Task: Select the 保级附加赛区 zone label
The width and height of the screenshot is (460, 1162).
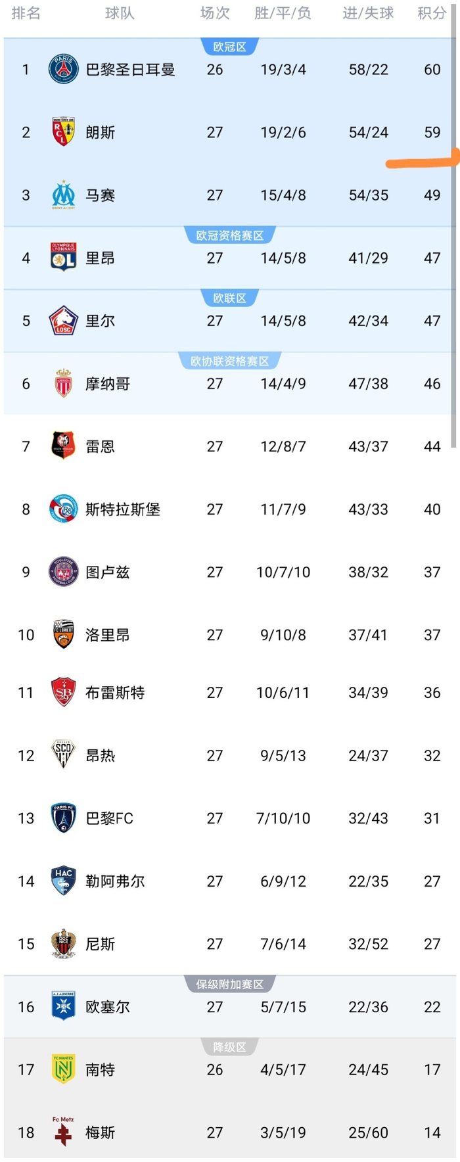Action: point(229,984)
